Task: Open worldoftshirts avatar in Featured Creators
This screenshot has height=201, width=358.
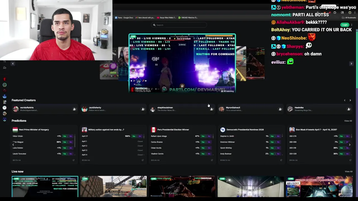Action: click(x=16, y=109)
